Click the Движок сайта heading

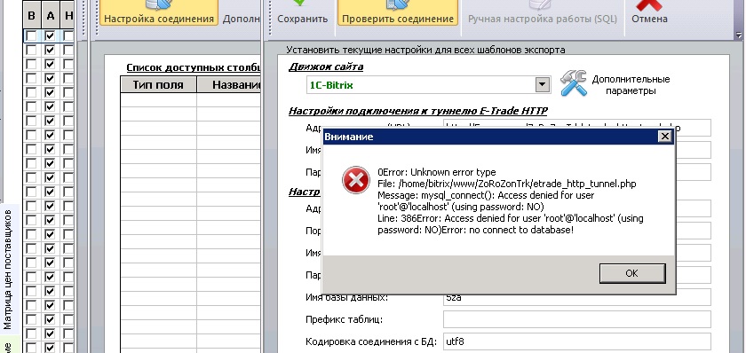point(326,67)
